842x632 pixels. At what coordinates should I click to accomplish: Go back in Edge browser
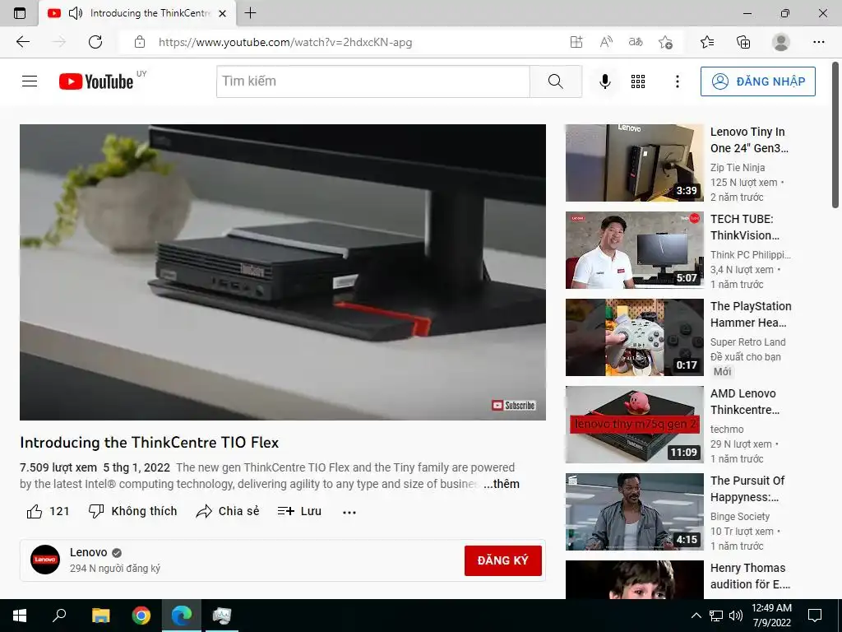point(22,42)
